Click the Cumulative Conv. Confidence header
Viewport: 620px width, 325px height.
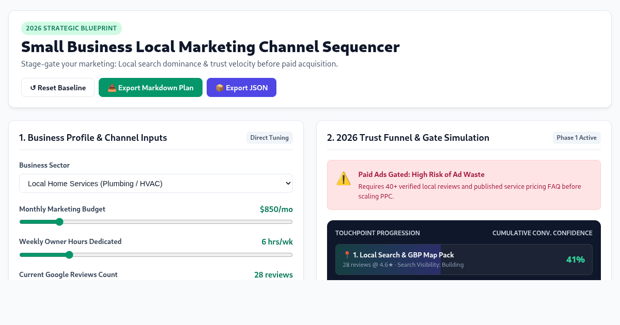click(542, 233)
